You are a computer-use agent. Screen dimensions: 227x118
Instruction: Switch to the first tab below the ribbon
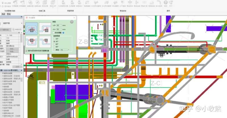pos(3,14)
